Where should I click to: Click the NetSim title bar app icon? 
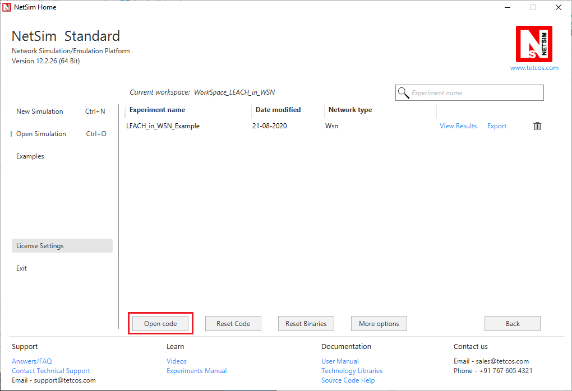[x=7, y=7]
